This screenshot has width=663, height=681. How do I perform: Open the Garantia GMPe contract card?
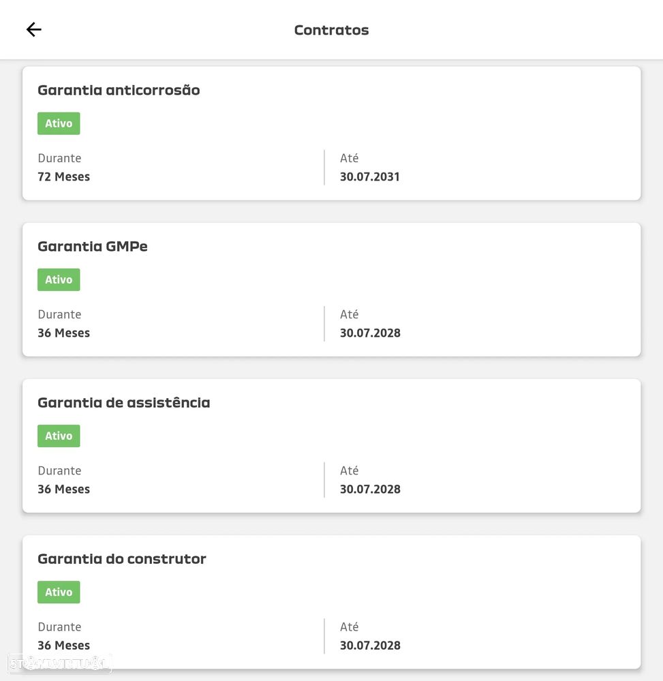[x=331, y=289]
